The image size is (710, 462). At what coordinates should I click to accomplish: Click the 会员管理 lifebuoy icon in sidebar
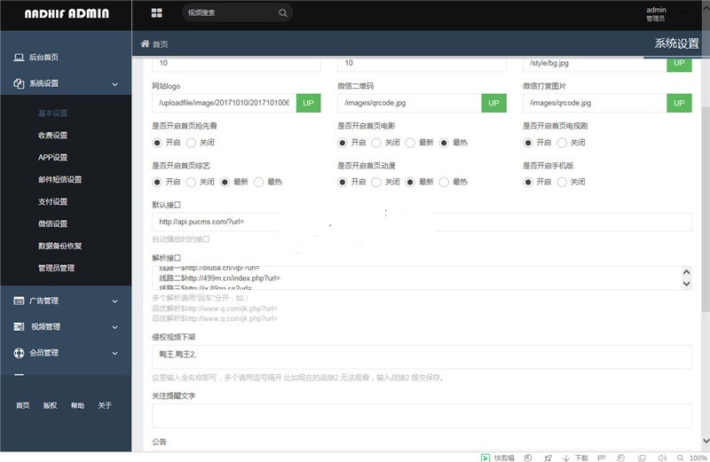coord(20,352)
